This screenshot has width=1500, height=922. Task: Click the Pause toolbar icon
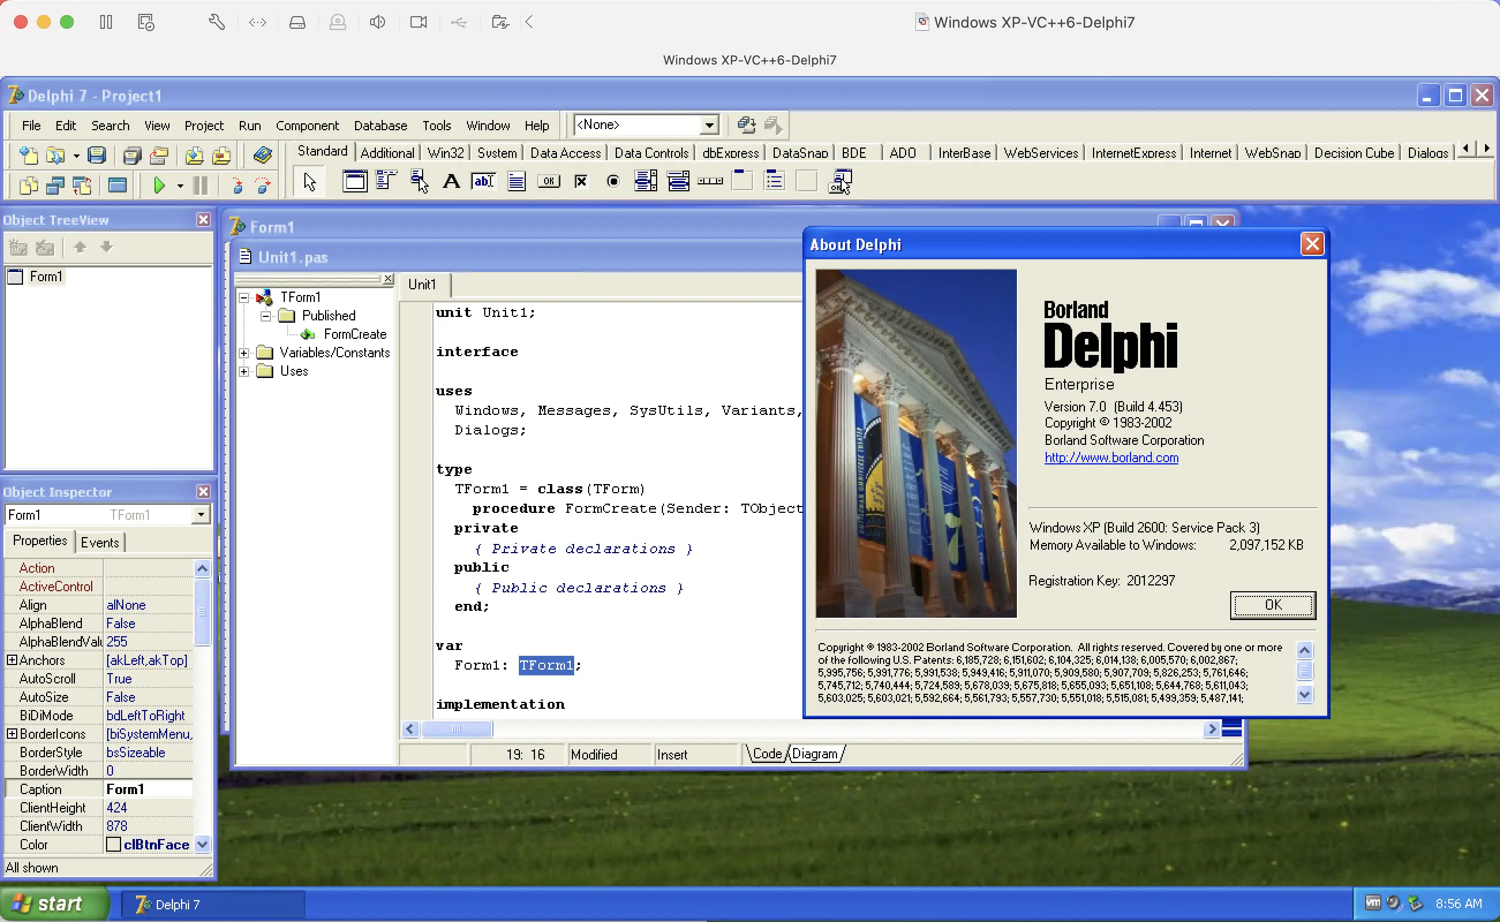point(200,185)
